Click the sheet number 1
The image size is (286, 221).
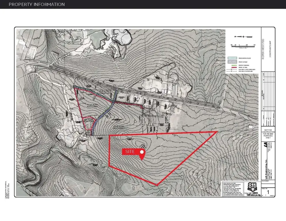268,192
